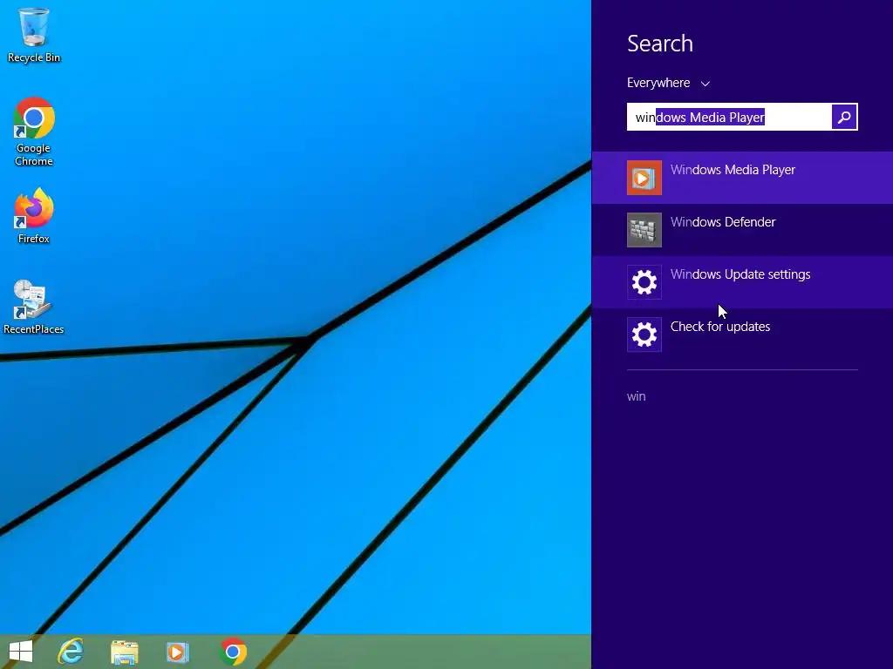Open Google Chrome from the taskbar
Image resolution: width=893 pixels, height=669 pixels.
click(232, 652)
